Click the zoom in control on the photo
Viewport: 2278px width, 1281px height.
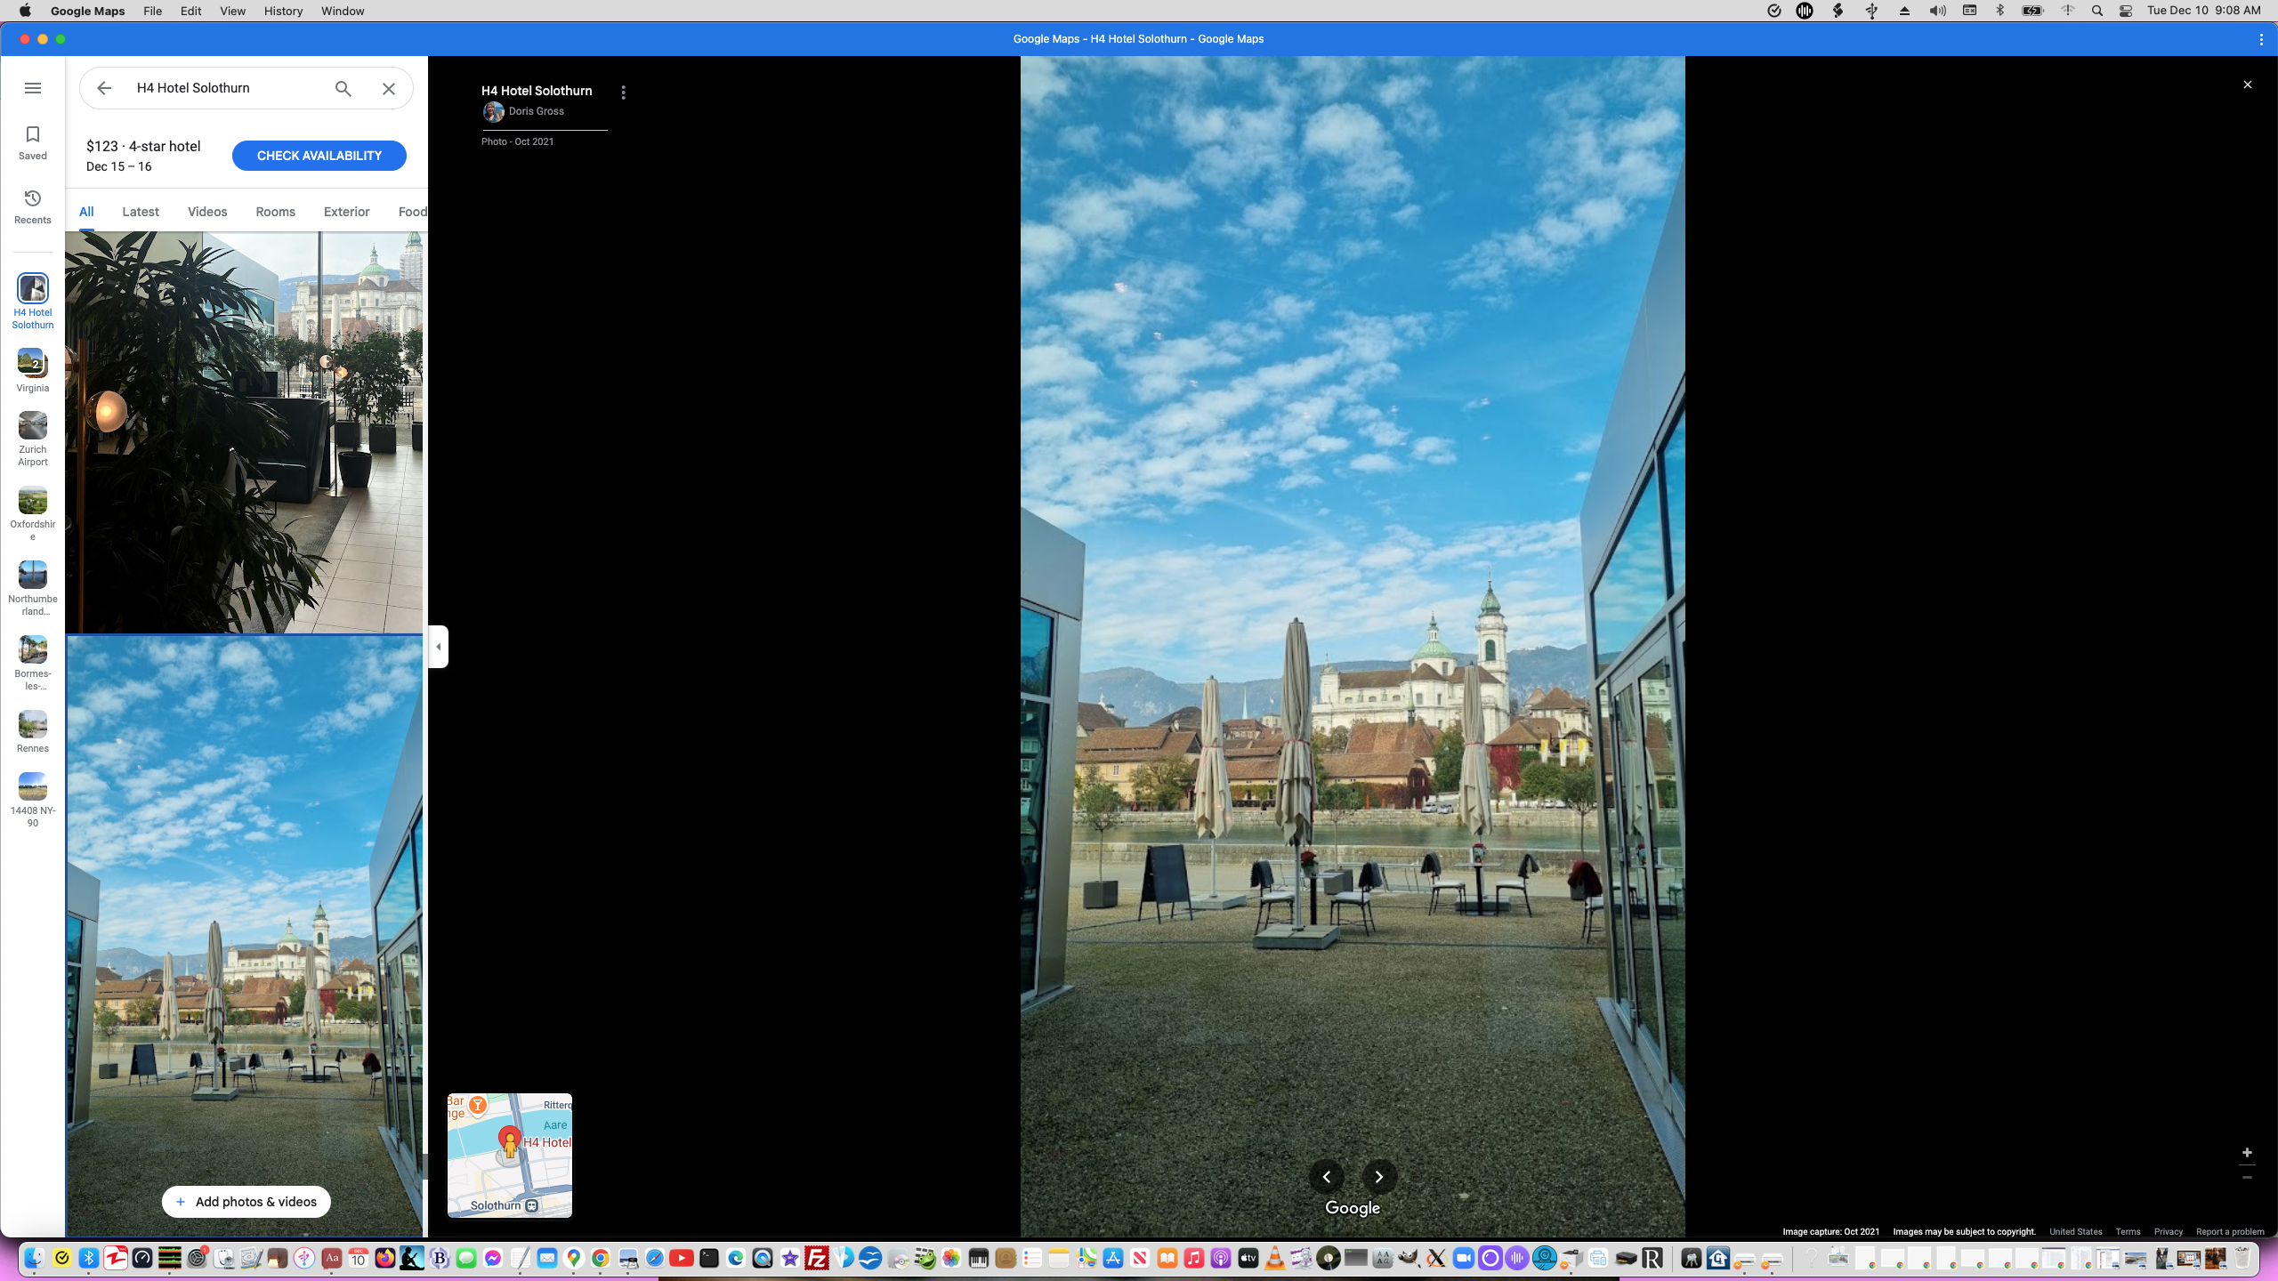[x=2248, y=1152]
